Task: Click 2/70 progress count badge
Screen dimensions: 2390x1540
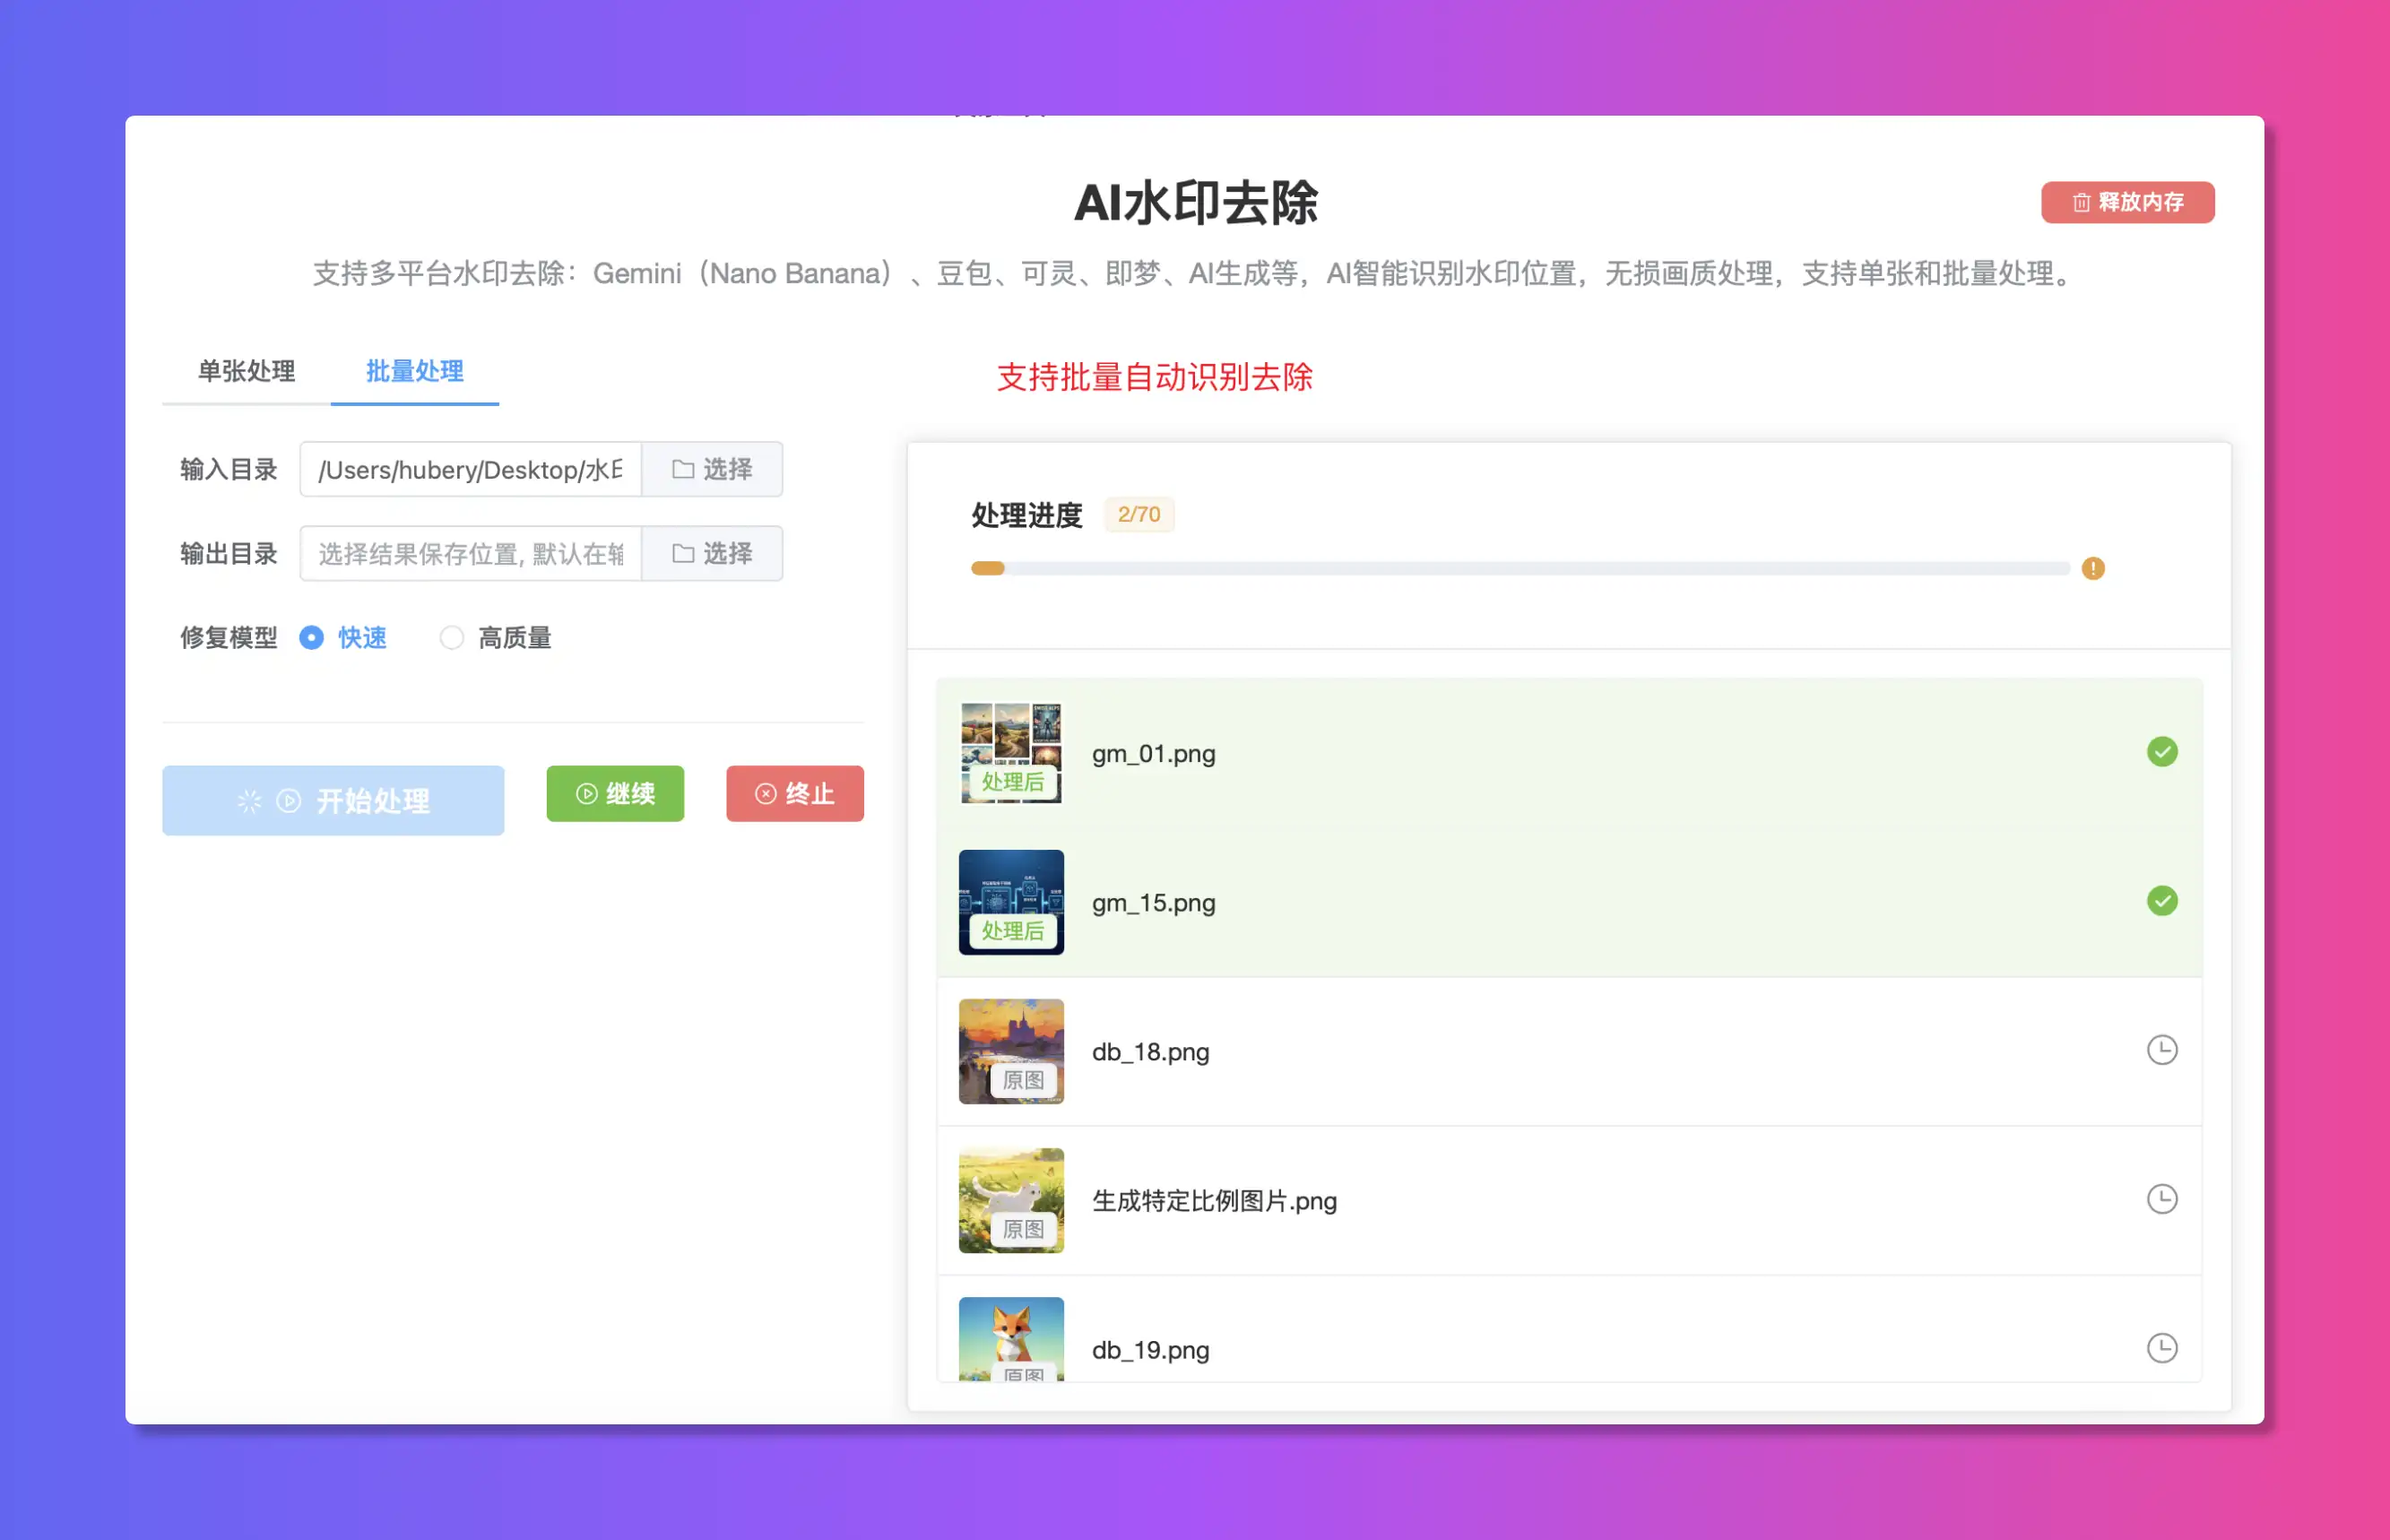Action: click(1138, 515)
